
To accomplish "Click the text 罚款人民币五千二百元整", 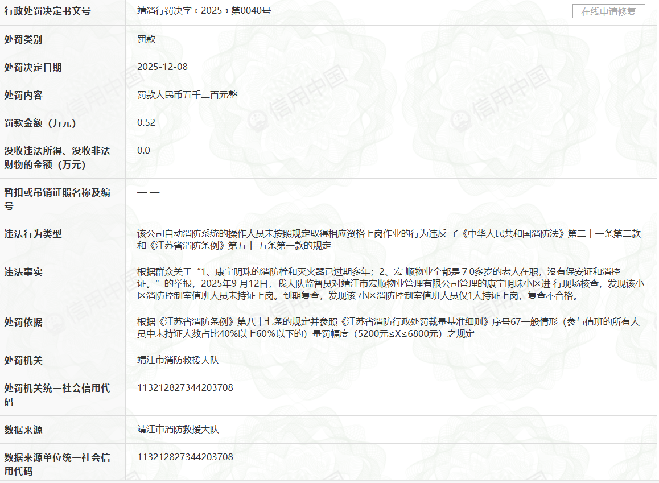I will (x=187, y=95).
